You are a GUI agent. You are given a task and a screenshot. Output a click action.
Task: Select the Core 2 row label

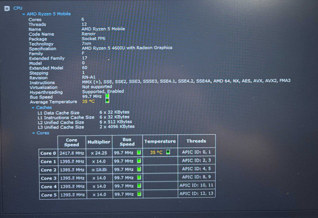click(48, 170)
